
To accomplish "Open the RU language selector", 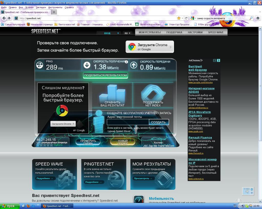I will 127,33.
